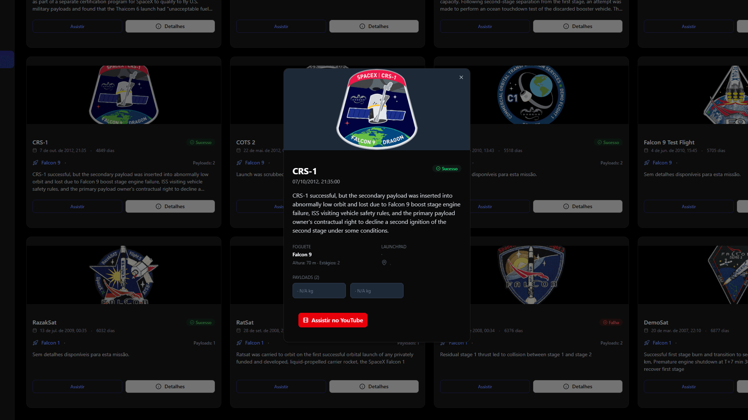Viewport: 748px width, 420px height.
Task: Click Assistir on the DemoSat card
Action: (688, 386)
